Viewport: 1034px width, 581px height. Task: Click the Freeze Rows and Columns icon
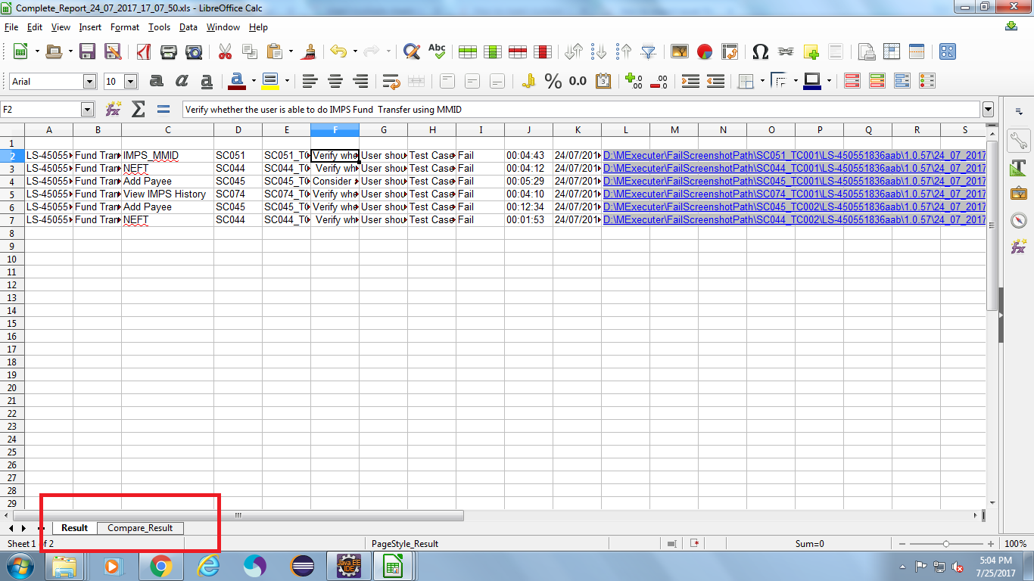[892, 51]
